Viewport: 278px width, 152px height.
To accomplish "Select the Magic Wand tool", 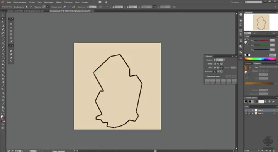I will 3,22.
